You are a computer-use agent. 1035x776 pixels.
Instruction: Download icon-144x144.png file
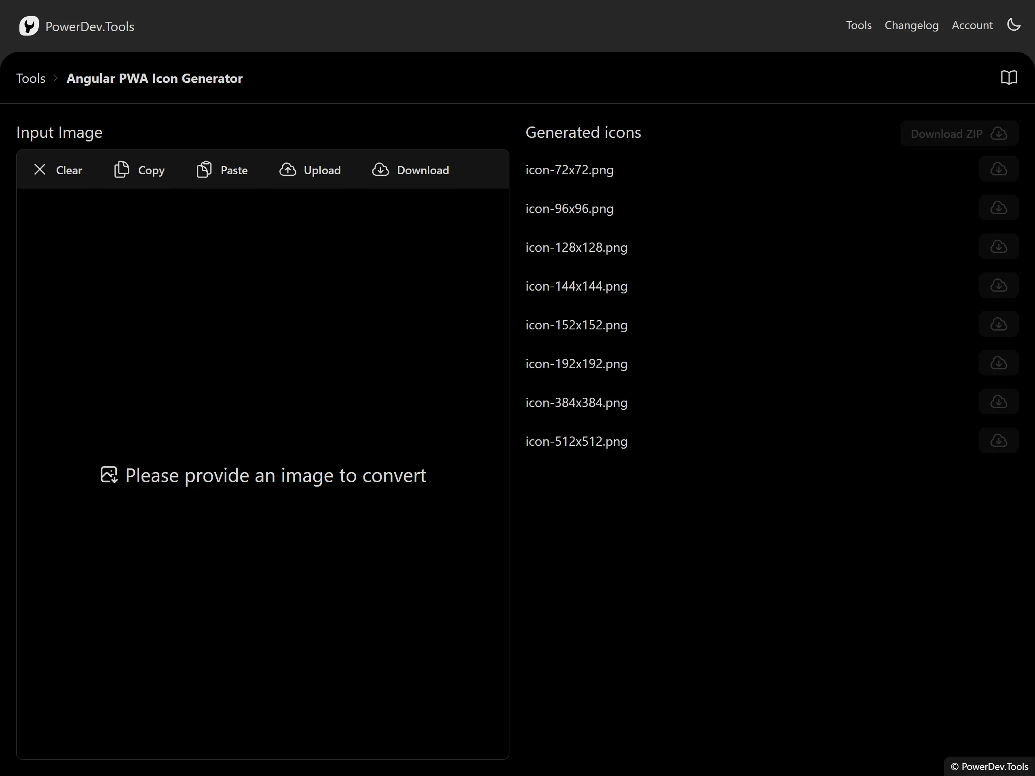(x=998, y=285)
